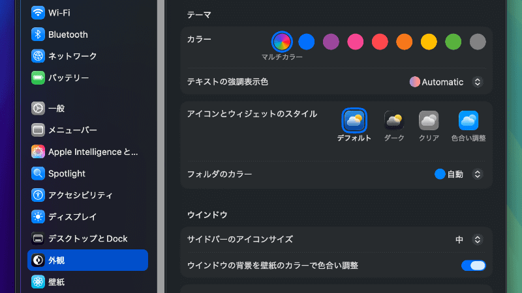Open the メニューバー sidebar icon

point(38,130)
